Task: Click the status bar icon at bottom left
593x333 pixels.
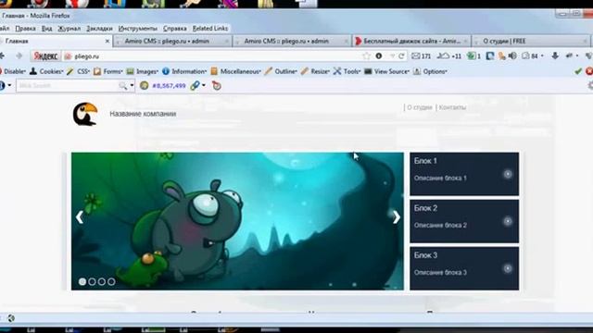Action: point(11,318)
